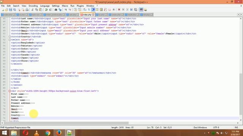Screen dimensions: 243x136
Task: Stop macro recording with the stop icon
Action: pyautogui.click(x=123, y=10)
